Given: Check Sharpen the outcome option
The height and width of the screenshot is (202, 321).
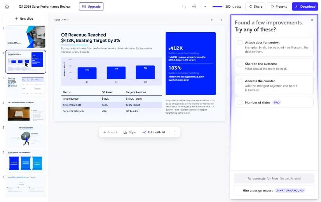Looking at the screenshot, I should [x=240, y=64].
